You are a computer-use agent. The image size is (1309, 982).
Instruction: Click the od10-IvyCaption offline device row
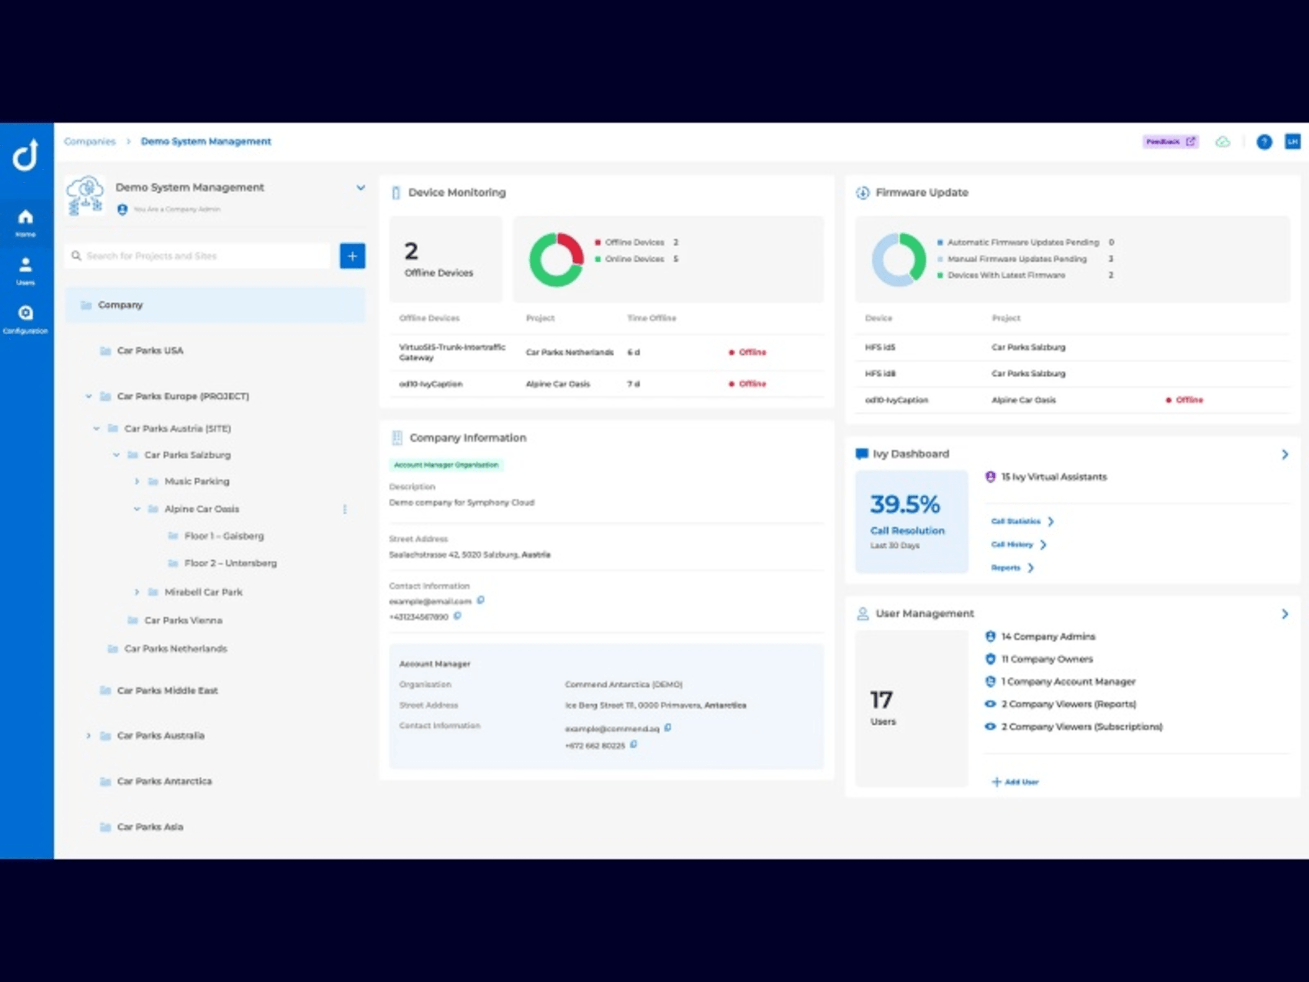pyautogui.click(x=607, y=384)
